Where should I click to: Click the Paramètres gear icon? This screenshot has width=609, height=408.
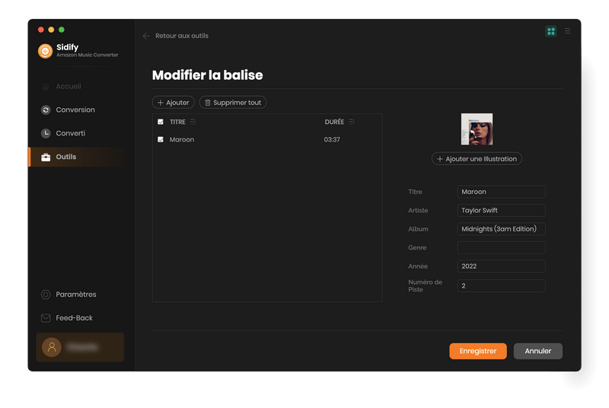[x=46, y=295]
